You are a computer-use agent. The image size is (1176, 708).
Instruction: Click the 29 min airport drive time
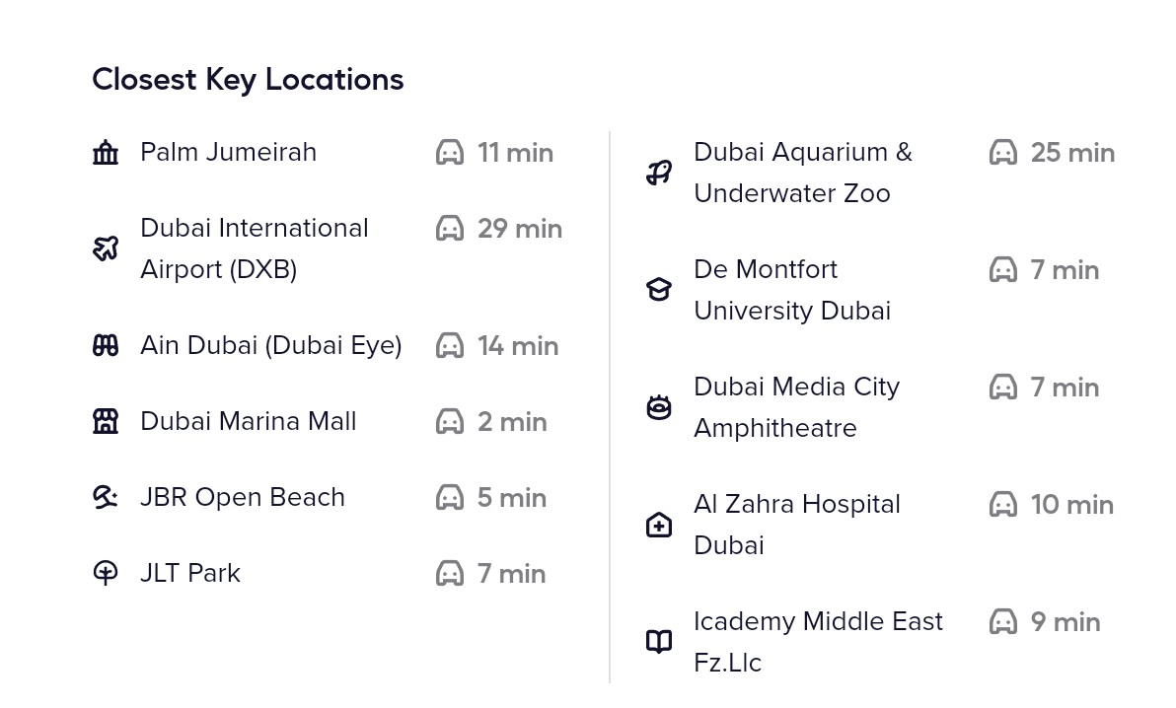coord(519,229)
